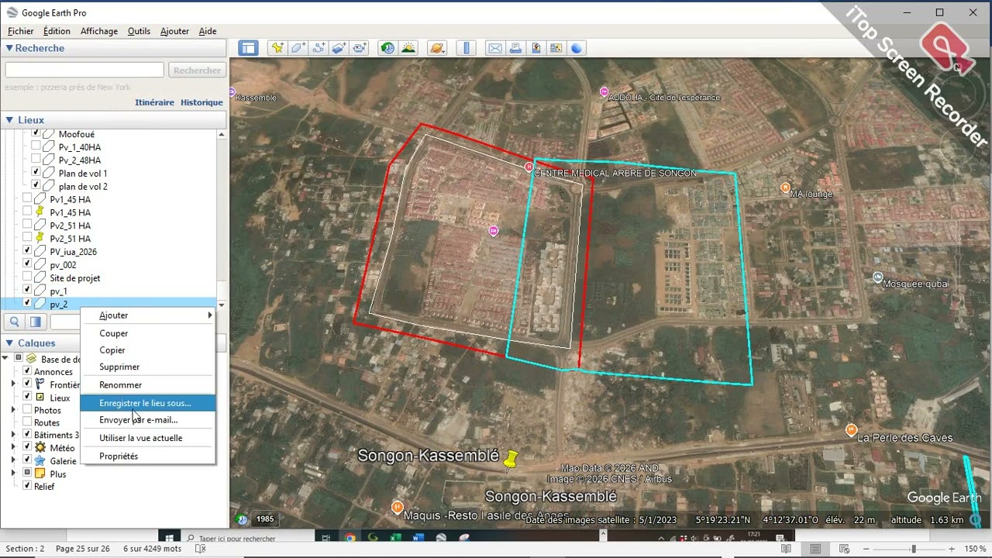Choose Enregistrer le lieu sous... in context menu
Viewport: 992px width, 558px height.
tap(147, 403)
